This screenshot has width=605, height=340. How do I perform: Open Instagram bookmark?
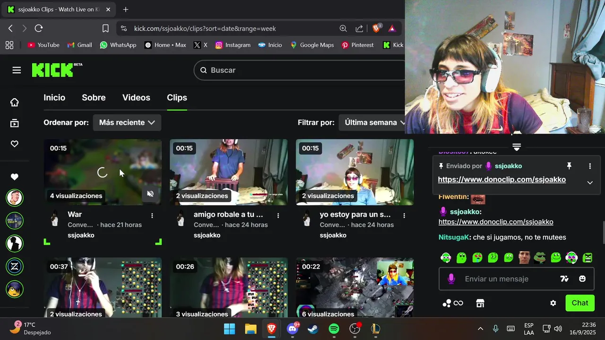point(233,45)
